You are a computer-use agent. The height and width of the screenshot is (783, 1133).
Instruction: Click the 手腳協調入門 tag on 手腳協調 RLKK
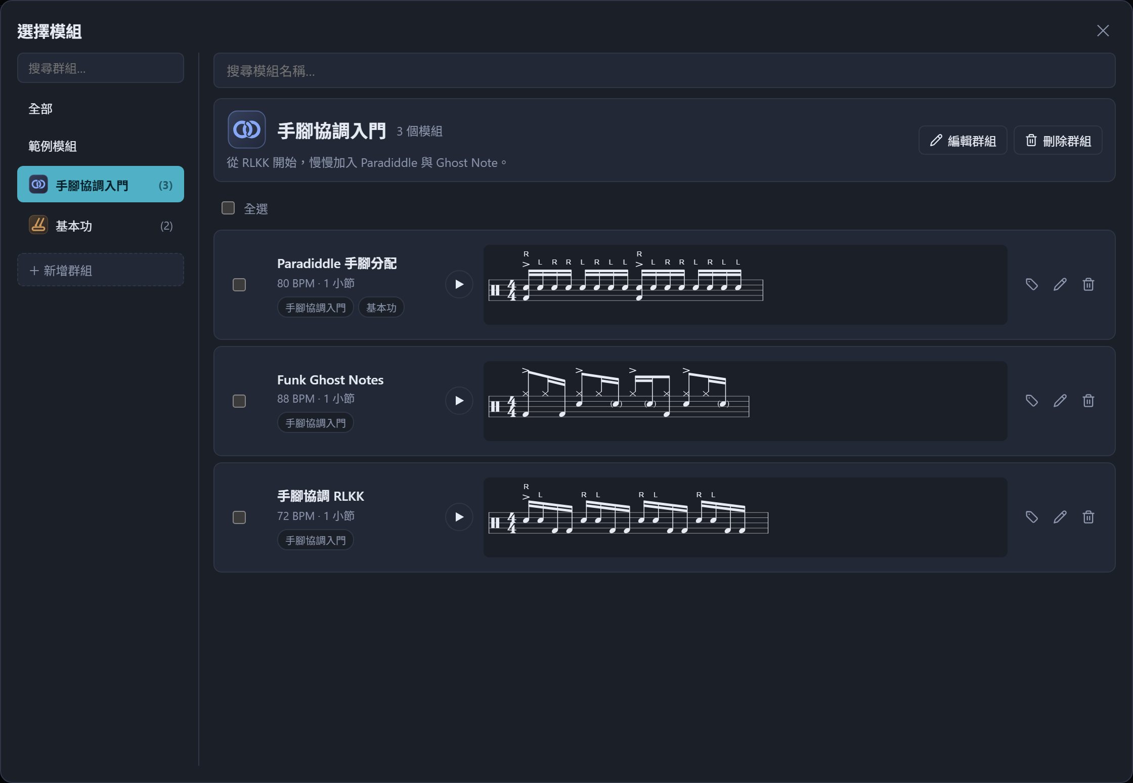tap(316, 540)
